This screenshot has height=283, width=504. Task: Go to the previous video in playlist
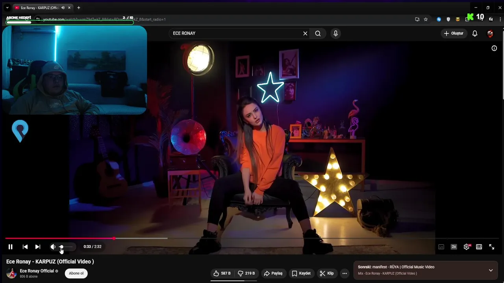[x=25, y=247]
